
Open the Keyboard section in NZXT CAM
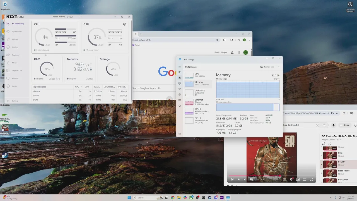[x=13, y=55]
